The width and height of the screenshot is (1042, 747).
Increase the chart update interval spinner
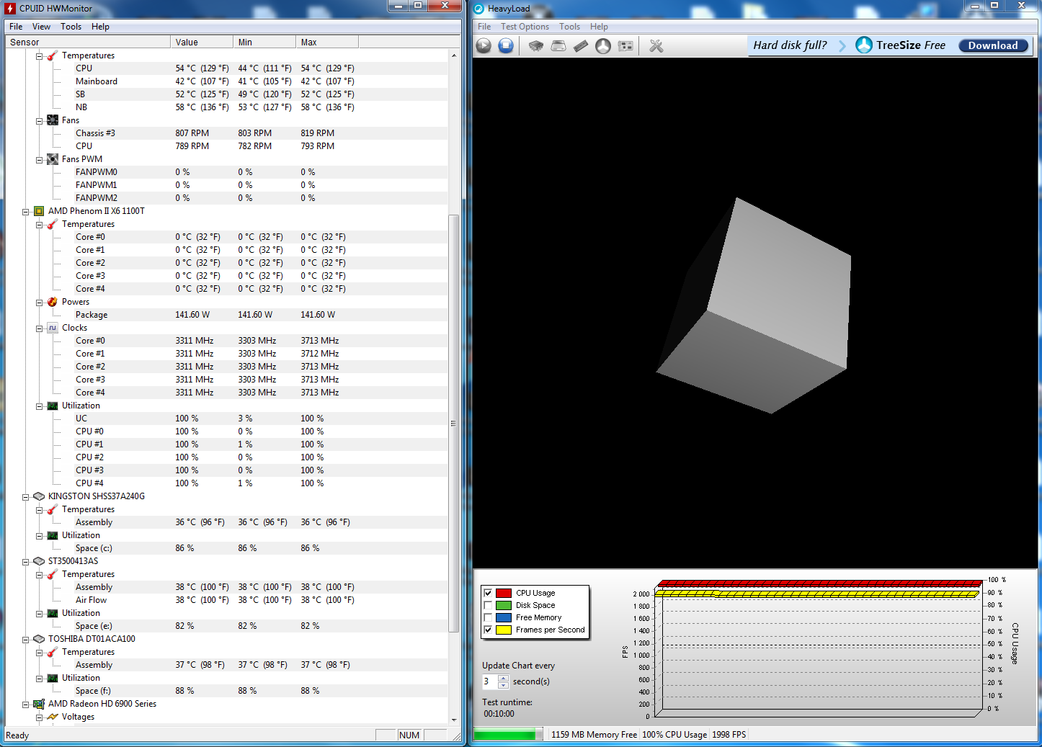coord(503,678)
